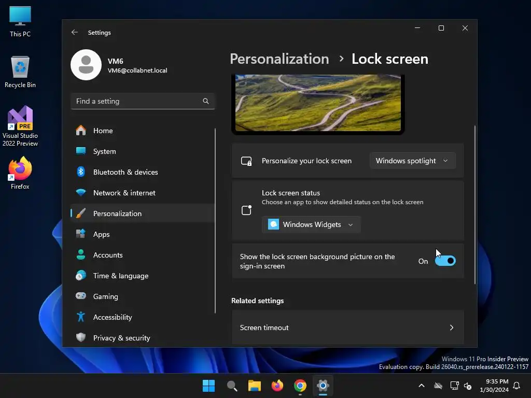Open the Windows Widgets status app dropdown
The width and height of the screenshot is (531, 398).
[x=311, y=224]
